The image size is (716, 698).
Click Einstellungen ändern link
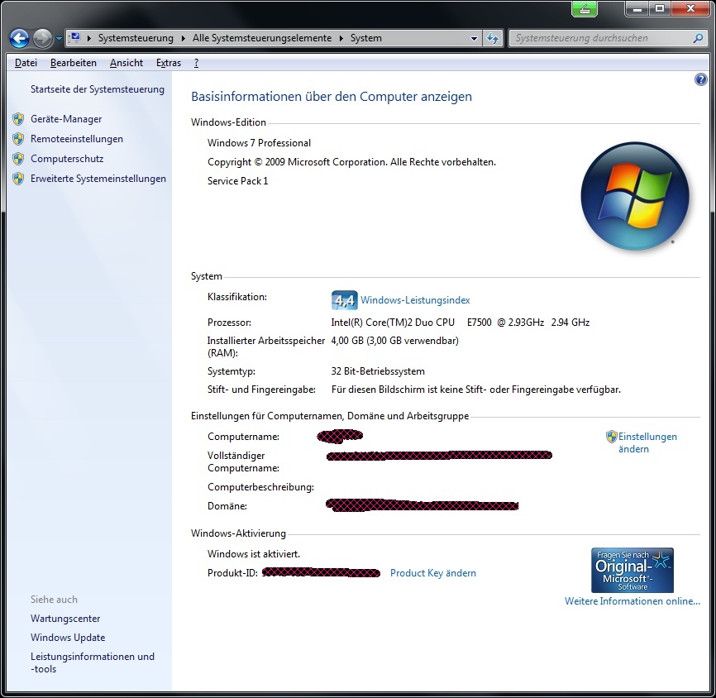[x=647, y=442]
